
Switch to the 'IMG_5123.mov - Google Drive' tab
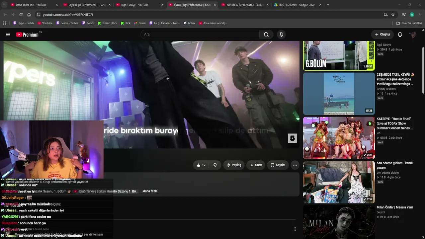pos(297,5)
